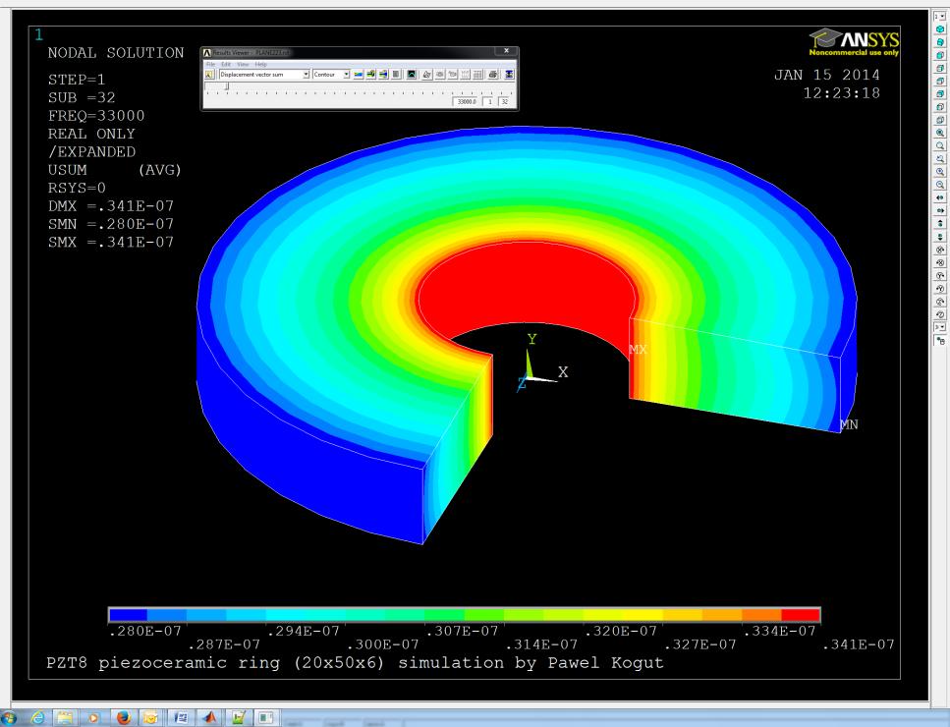950x727 pixels.
Task: Open the File menu in Results Viewer
Action: (211, 64)
